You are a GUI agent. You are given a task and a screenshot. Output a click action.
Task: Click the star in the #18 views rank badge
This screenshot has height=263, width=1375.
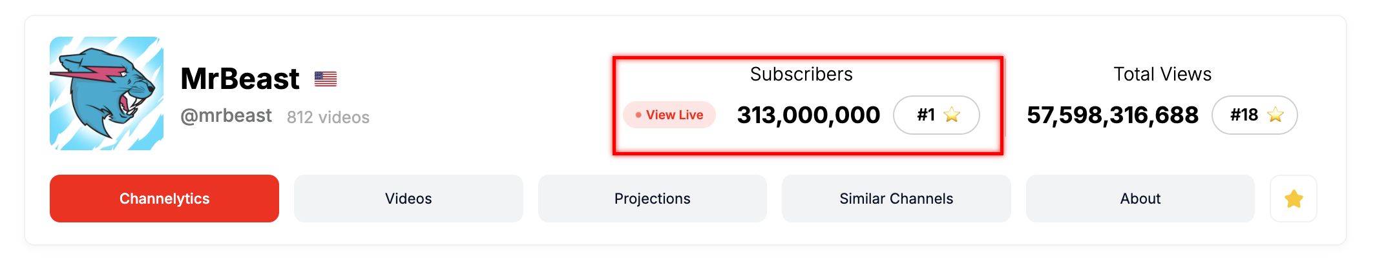click(1275, 115)
